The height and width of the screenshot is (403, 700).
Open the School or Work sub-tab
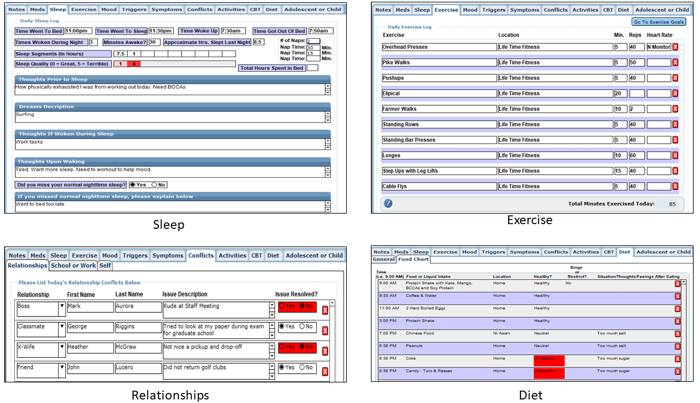pos(73,265)
